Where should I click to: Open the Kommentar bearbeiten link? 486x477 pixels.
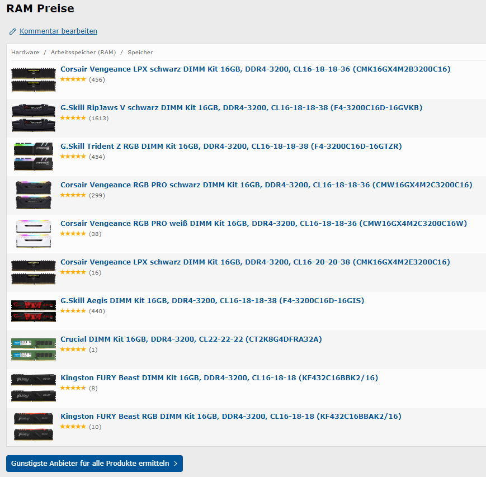[x=58, y=31]
